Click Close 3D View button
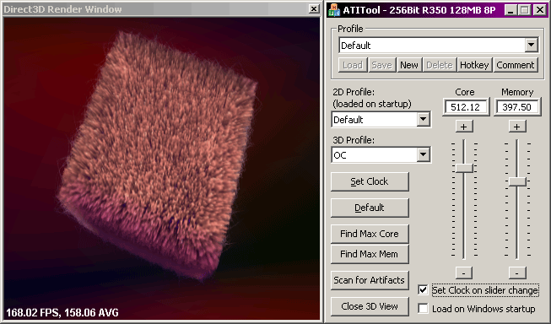This screenshot has height=324, width=551. [370, 306]
